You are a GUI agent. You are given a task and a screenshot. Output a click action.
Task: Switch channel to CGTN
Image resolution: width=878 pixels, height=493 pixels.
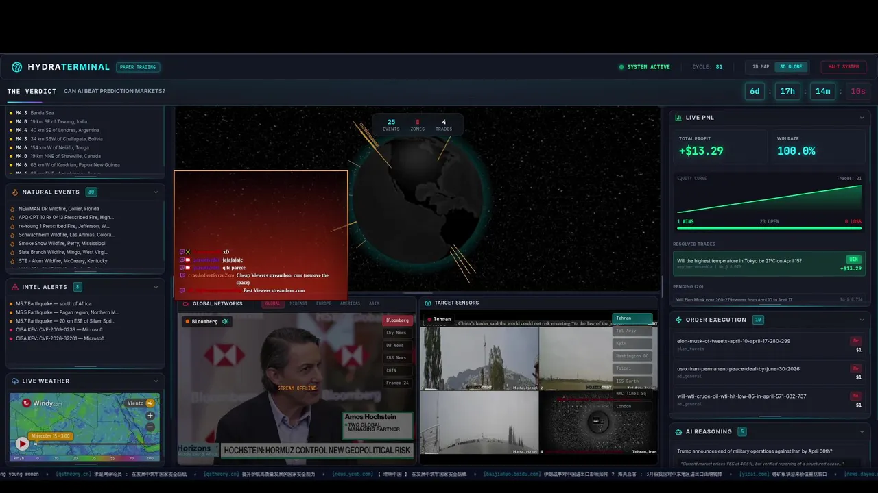coord(396,370)
